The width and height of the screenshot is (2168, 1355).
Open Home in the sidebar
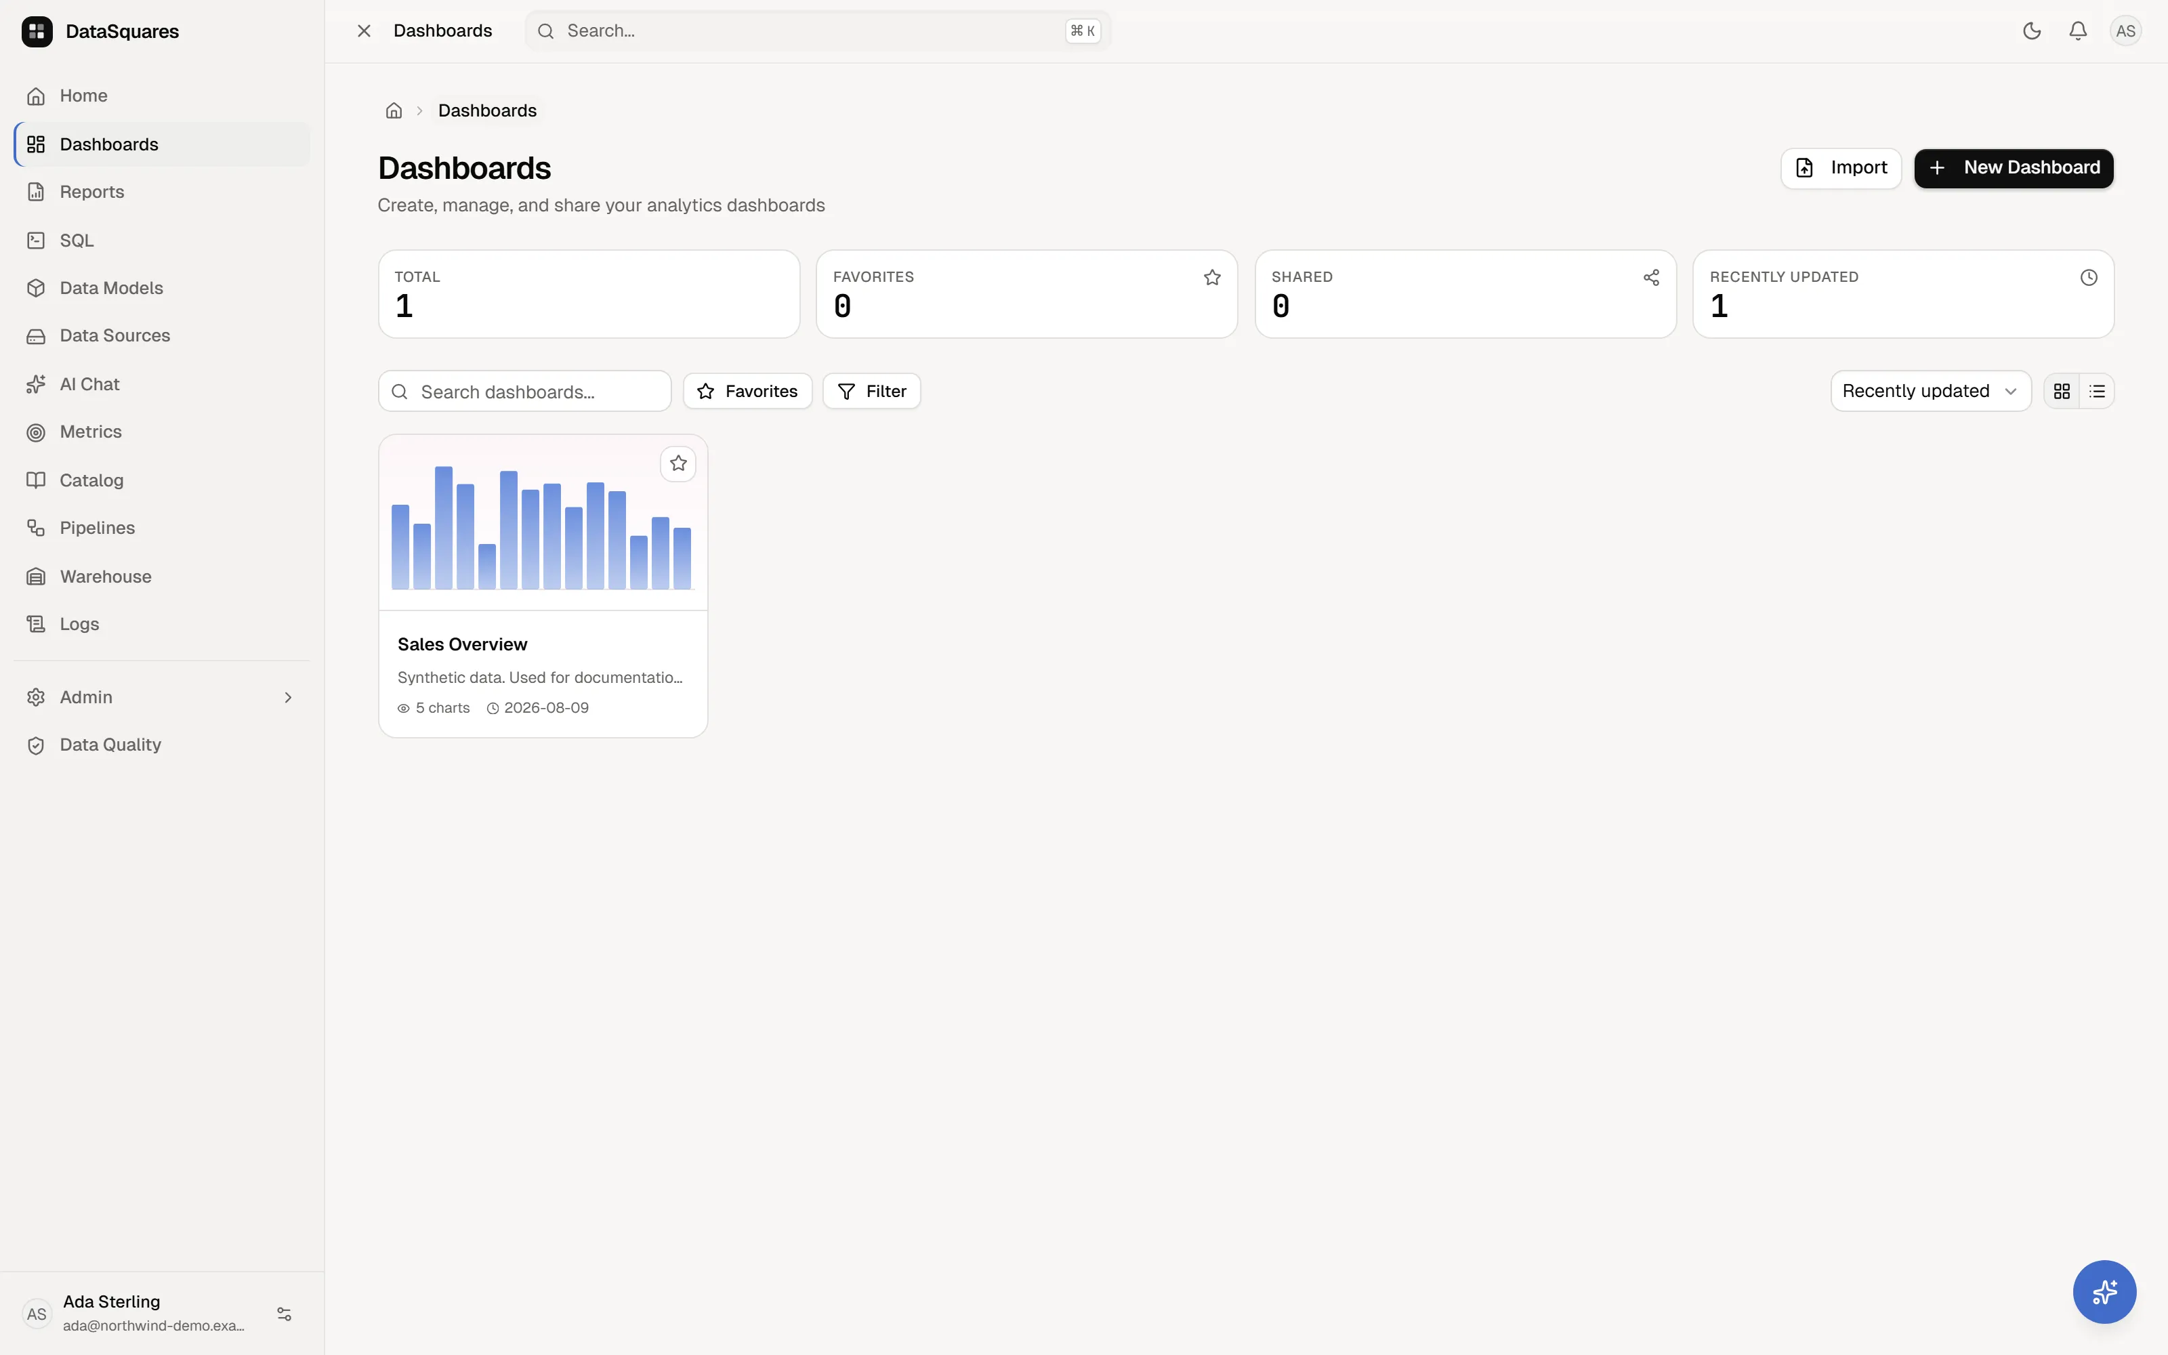click(161, 96)
